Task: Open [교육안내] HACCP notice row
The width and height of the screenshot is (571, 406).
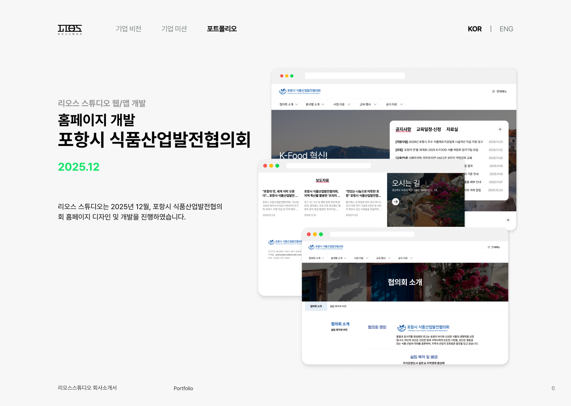Action: (x=449, y=158)
